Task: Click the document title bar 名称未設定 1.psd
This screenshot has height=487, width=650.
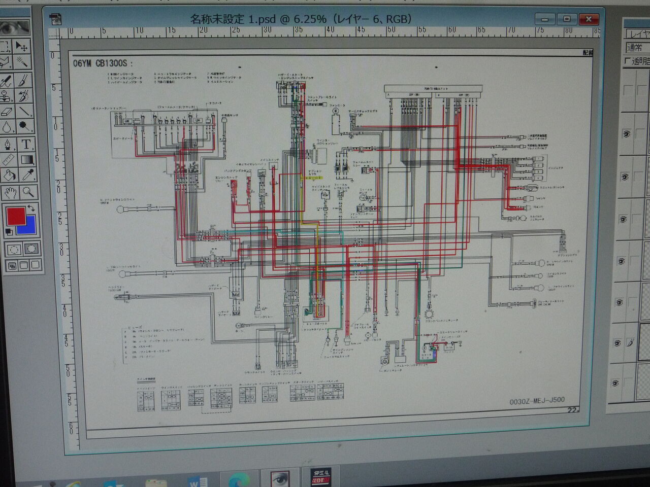Action: point(301,19)
